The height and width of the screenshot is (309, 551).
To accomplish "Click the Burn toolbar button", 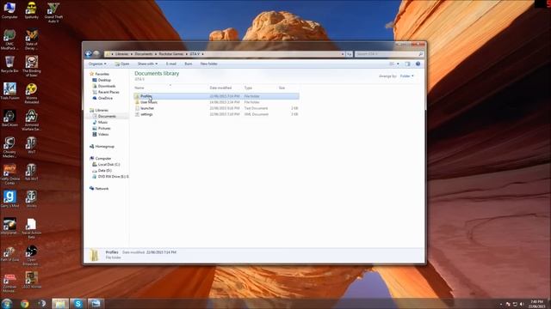I will [189, 64].
